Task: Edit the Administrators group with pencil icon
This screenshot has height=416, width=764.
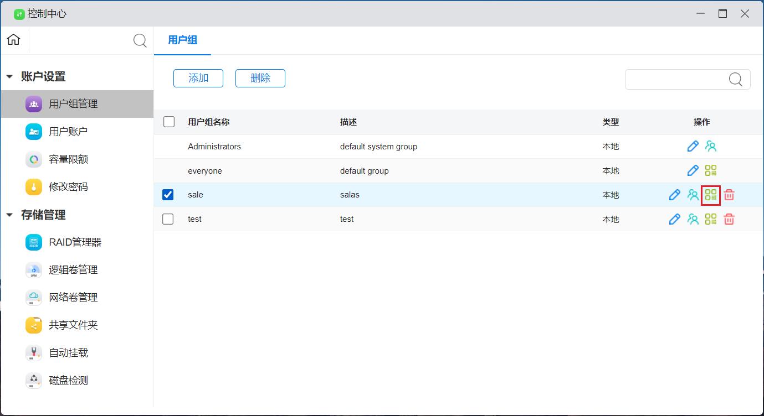Action: tap(693, 147)
